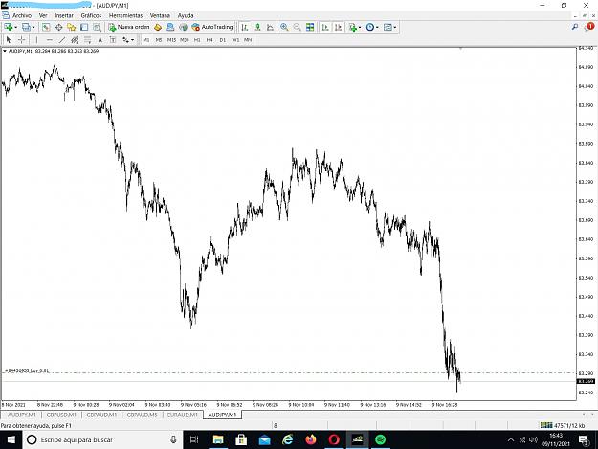Switch timeframe to W1
The width and height of the screenshot is (598, 449).
[x=235, y=39]
